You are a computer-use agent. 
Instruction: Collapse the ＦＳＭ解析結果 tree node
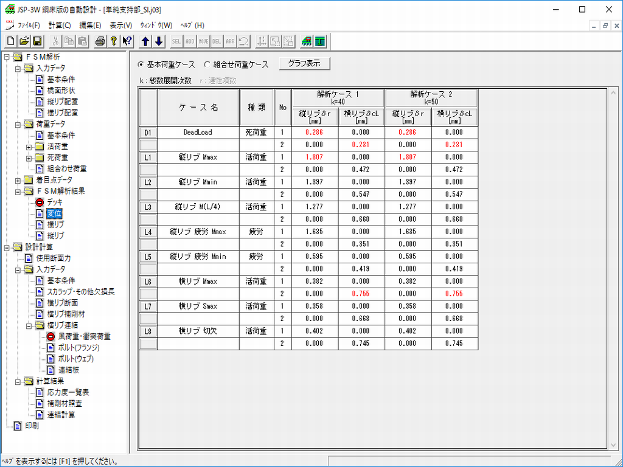[x=18, y=191]
